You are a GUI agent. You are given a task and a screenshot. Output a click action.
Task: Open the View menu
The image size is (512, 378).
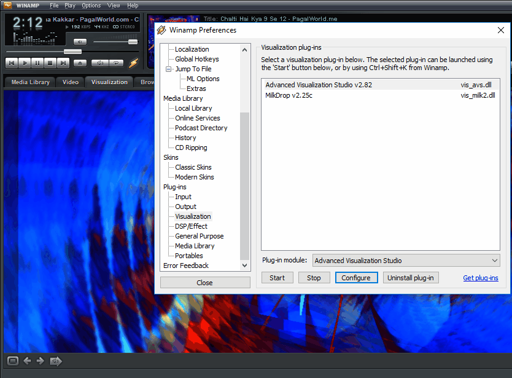114,6
